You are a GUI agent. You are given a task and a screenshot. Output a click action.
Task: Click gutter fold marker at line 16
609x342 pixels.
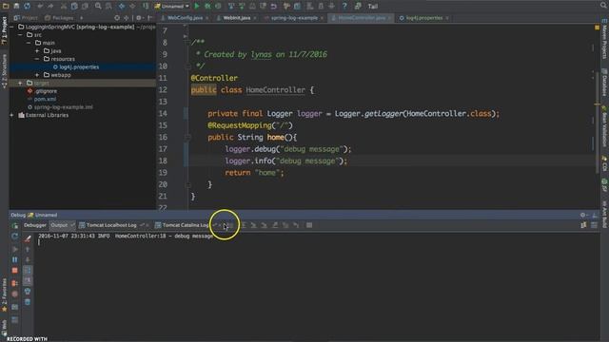187,137
